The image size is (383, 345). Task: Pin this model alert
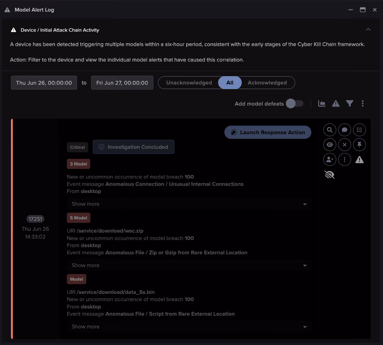(360, 145)
